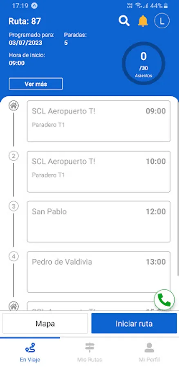The width and height of the screenshot is (179, 369).
Task: Open the 09:00 SCL Aeropuerto stop card
Action: 98,121
